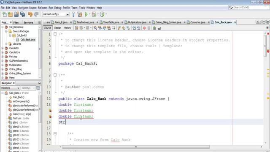Select the Online_Biling_Systems project
This screenshot has height=152, width=270.
(20, 73)
